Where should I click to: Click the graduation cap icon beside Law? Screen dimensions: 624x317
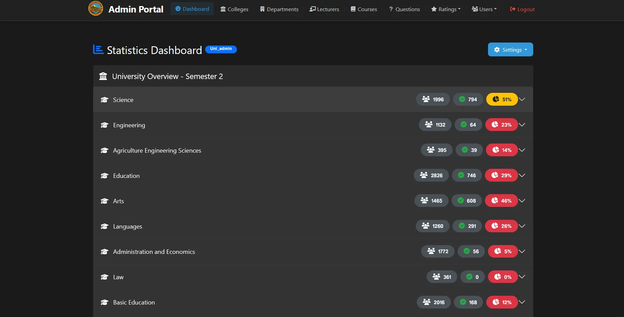pos(104,276)
